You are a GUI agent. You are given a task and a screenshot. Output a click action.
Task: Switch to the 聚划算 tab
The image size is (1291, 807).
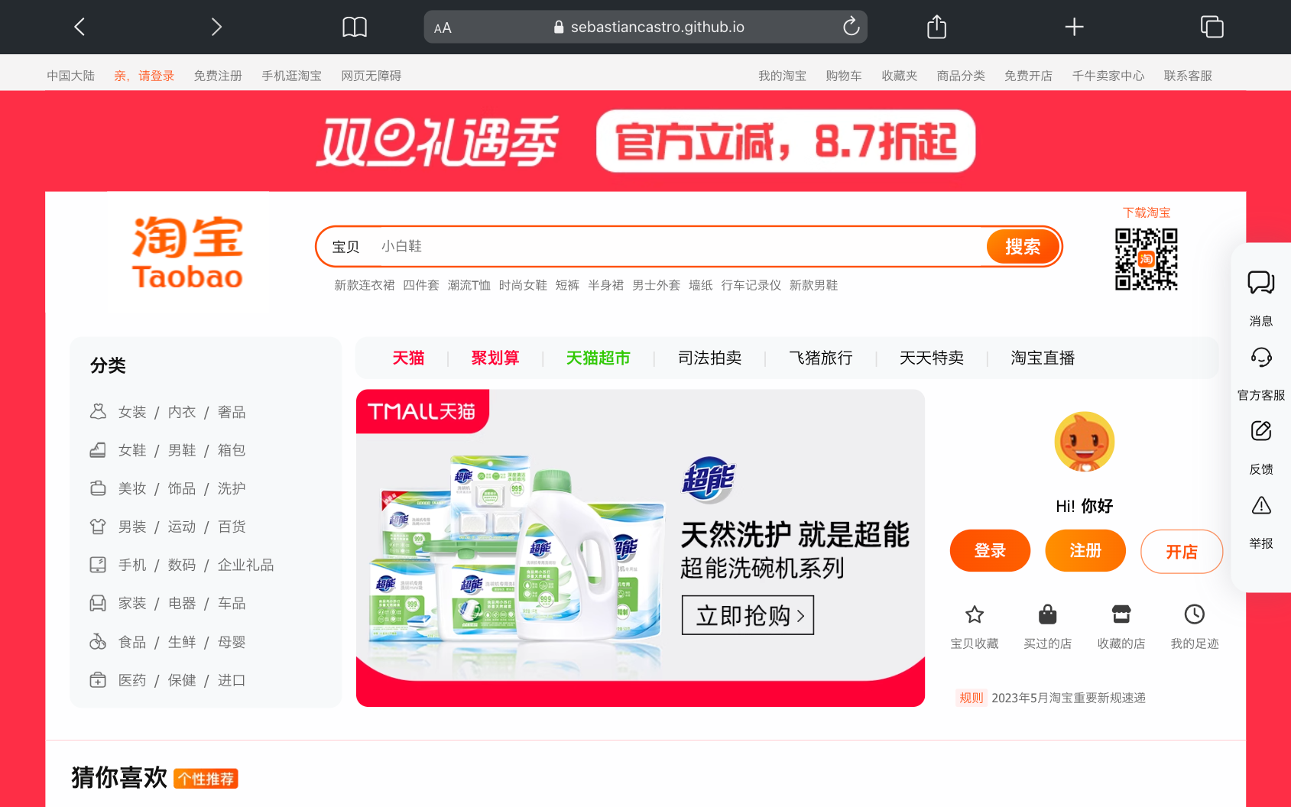pos(495,358)
